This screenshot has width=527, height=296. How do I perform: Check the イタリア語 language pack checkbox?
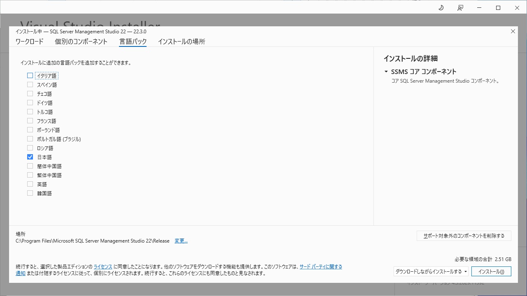tap(30, 75)
